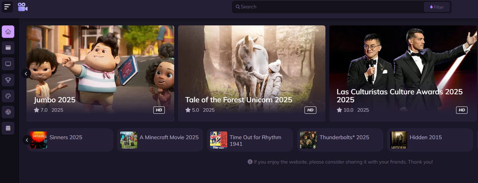This screenshot has width=478, height=183.
Task: Click the purple video camera logo
Action: click(x=23, y=7)
